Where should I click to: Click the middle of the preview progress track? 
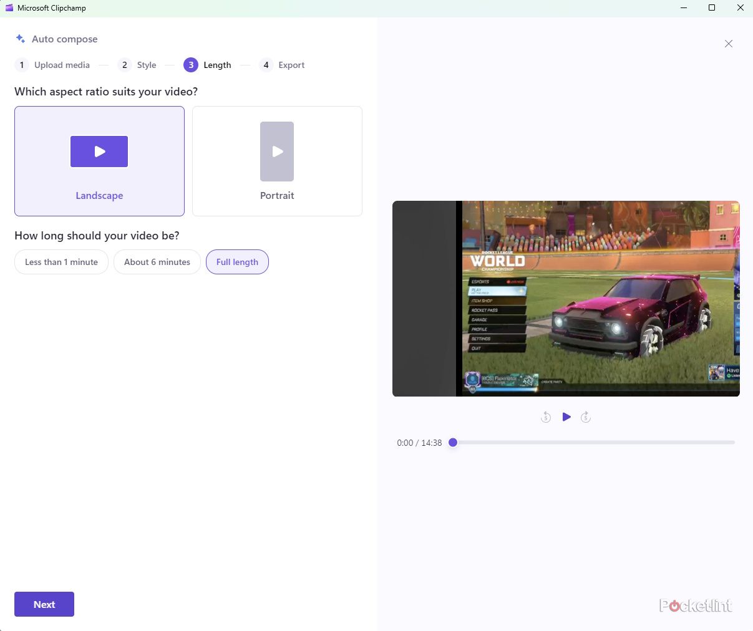tap(594, 442)
